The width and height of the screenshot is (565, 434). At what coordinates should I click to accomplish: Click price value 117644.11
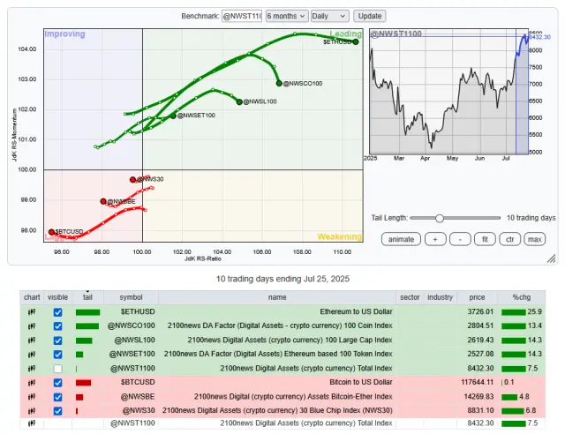(x=477, y=383)
